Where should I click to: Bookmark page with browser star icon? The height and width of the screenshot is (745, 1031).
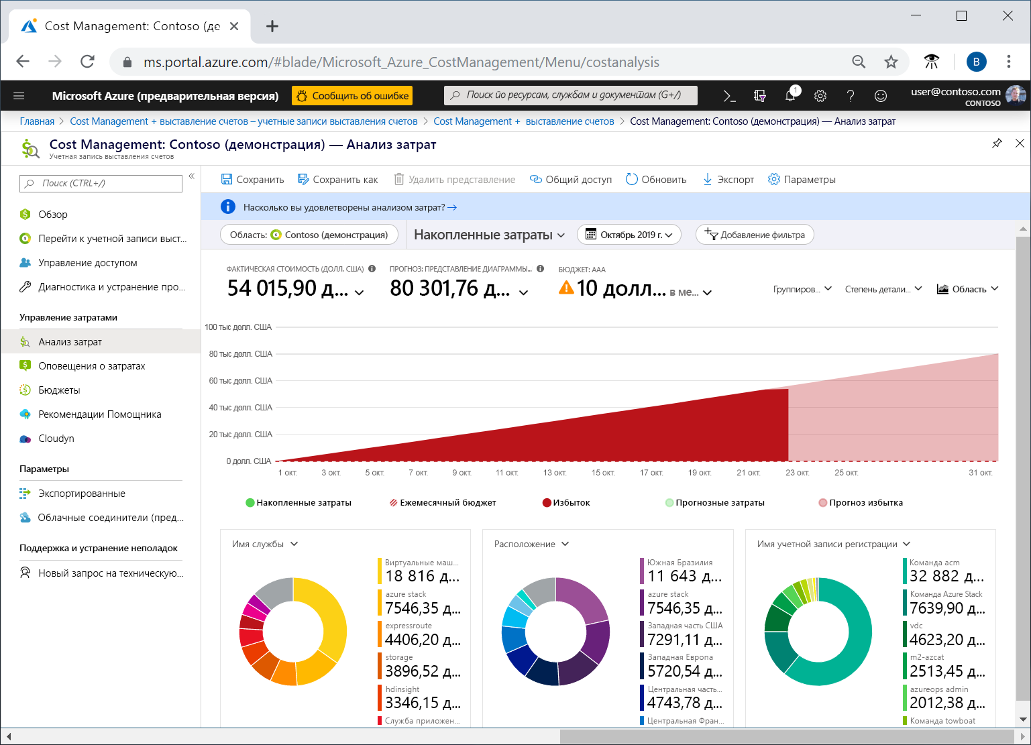(x=891, y=62)
